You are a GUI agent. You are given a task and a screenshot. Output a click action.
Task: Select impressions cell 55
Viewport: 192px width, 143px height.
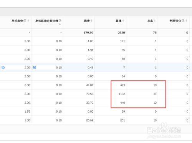pyautogui.click(x=123, y=50)
